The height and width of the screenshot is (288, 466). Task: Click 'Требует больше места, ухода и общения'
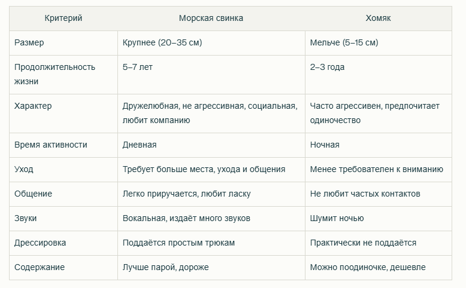211,170
